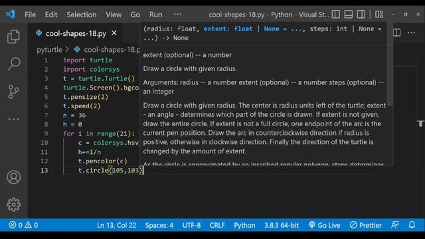The width and height of the screenshot is (425, 239).
Task: Open the Go menu
Action: click(x=135, y=15)
